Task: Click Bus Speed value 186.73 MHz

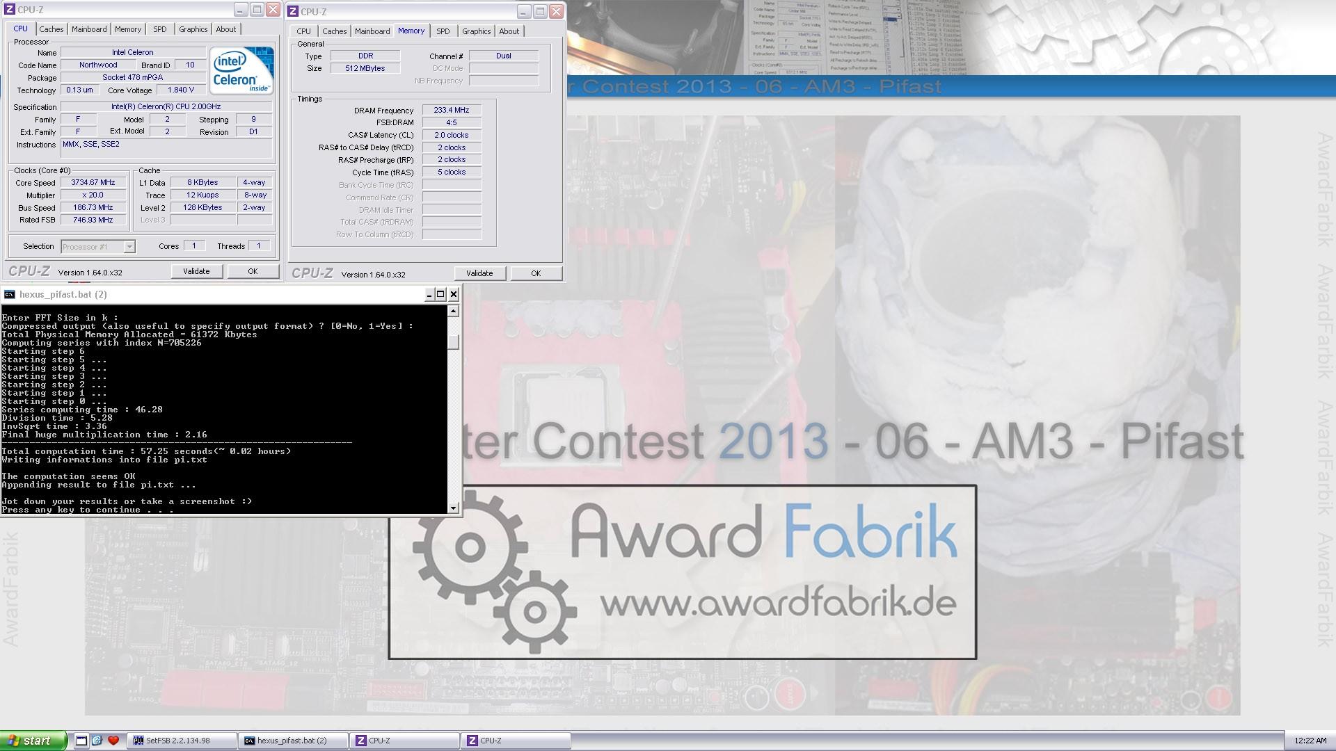Action: tap(93, 207)
